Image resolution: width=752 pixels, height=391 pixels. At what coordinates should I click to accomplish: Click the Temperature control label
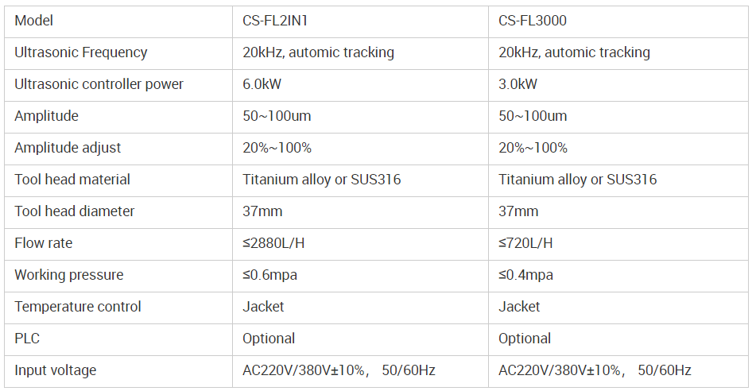coord(78,307)
